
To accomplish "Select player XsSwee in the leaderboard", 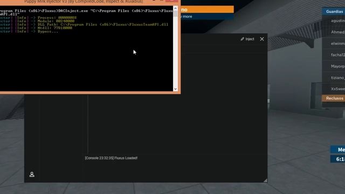I will pyautogui.click(x=334, y=89).
